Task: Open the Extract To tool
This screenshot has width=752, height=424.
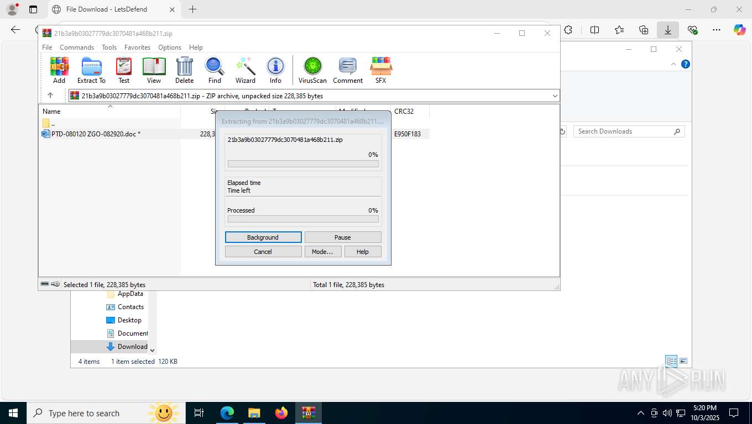Action: tap(91, 70)
